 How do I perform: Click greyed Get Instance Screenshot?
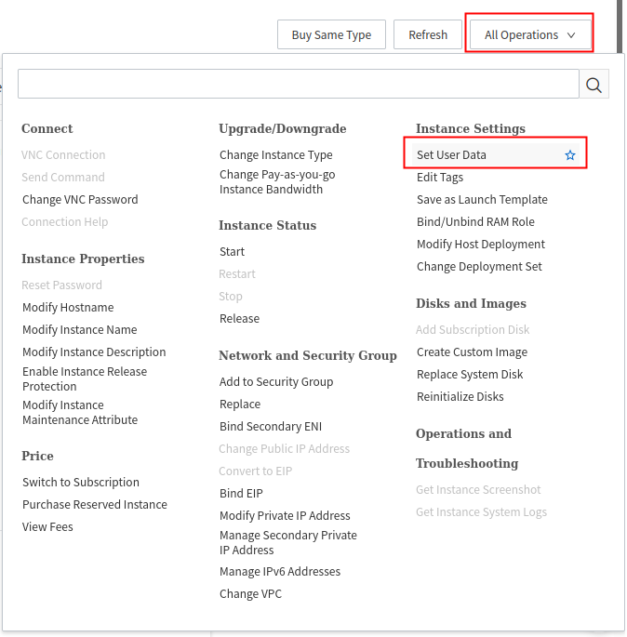tap(478, 489)
